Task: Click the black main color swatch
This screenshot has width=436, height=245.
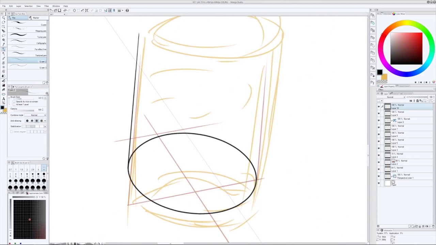Action: point(380,72)
